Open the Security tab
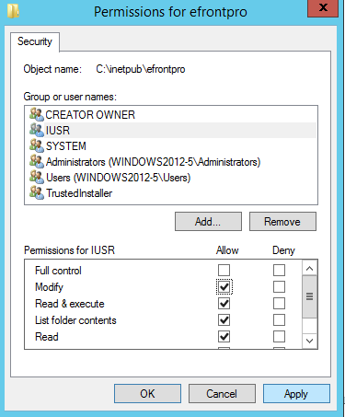The image size is (345, 417). pos(35,41)
